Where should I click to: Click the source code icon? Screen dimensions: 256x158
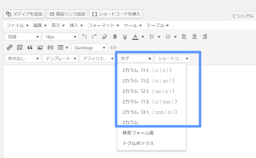(x=113, y=48)
